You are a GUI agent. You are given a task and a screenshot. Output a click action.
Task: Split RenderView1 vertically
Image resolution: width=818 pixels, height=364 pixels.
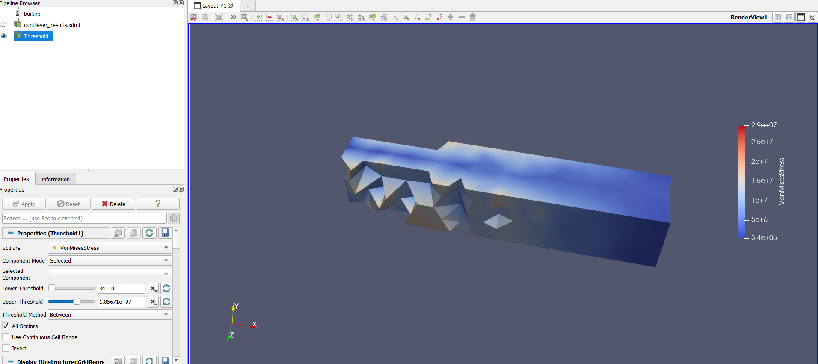[x=789, y=17]
